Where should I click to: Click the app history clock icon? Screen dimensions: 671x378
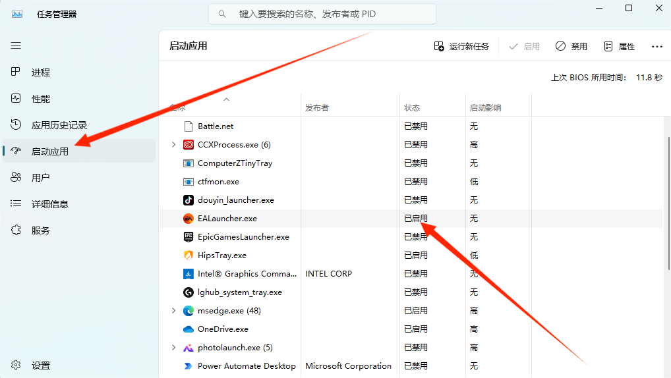pos(16,124)
